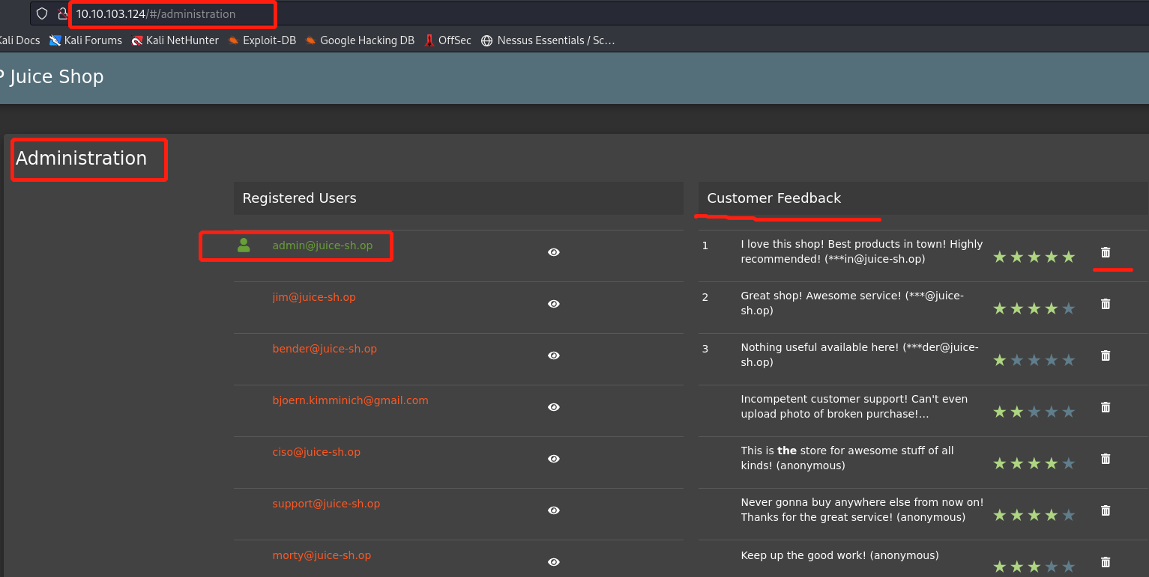
Task: Click the five-star rating on first feedback
Action: (1034, 257)
